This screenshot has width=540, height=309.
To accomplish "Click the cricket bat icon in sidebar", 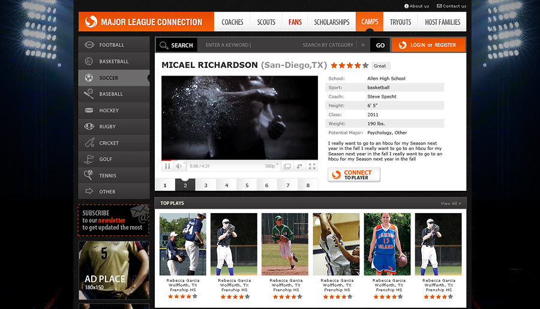I will [89, 143].
